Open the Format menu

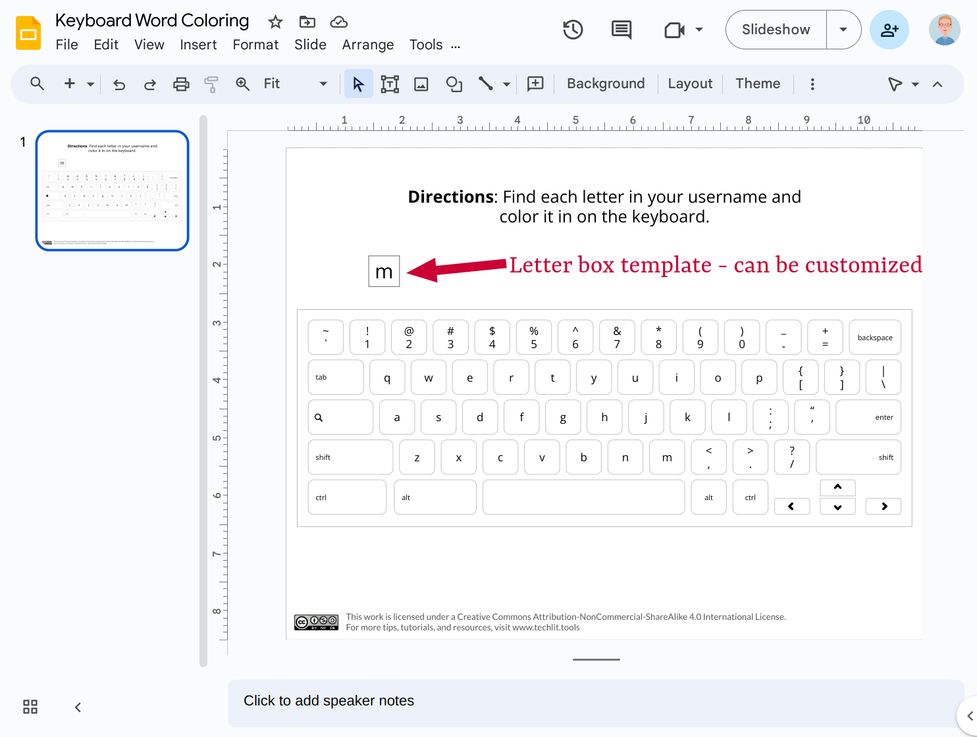click(x=255, y=45)
